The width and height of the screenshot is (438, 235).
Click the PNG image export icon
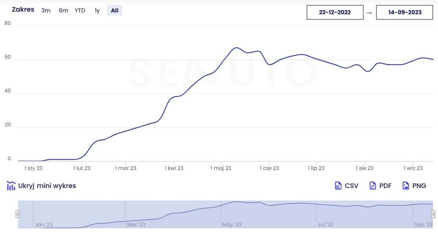(x=406, y=186)
